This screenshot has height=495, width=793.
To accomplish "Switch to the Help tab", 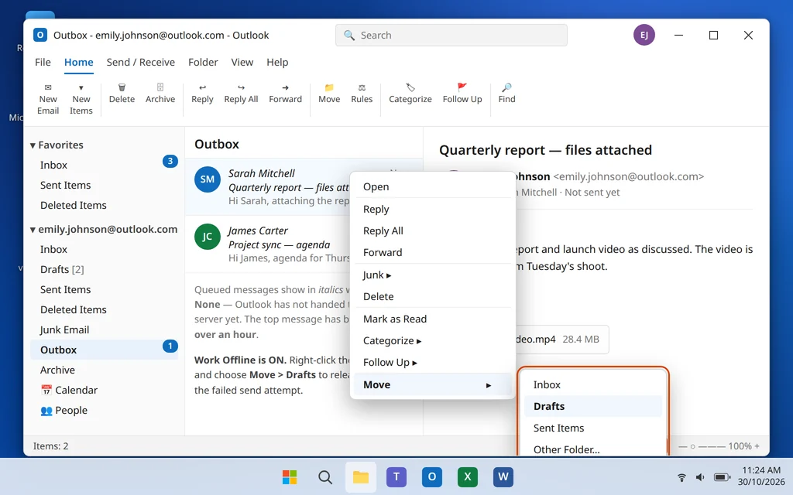I will (x=277, y=62).
